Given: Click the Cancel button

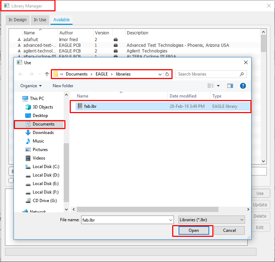Looking at the screenshot, I should pyautogui.click(x=229, y=230).
